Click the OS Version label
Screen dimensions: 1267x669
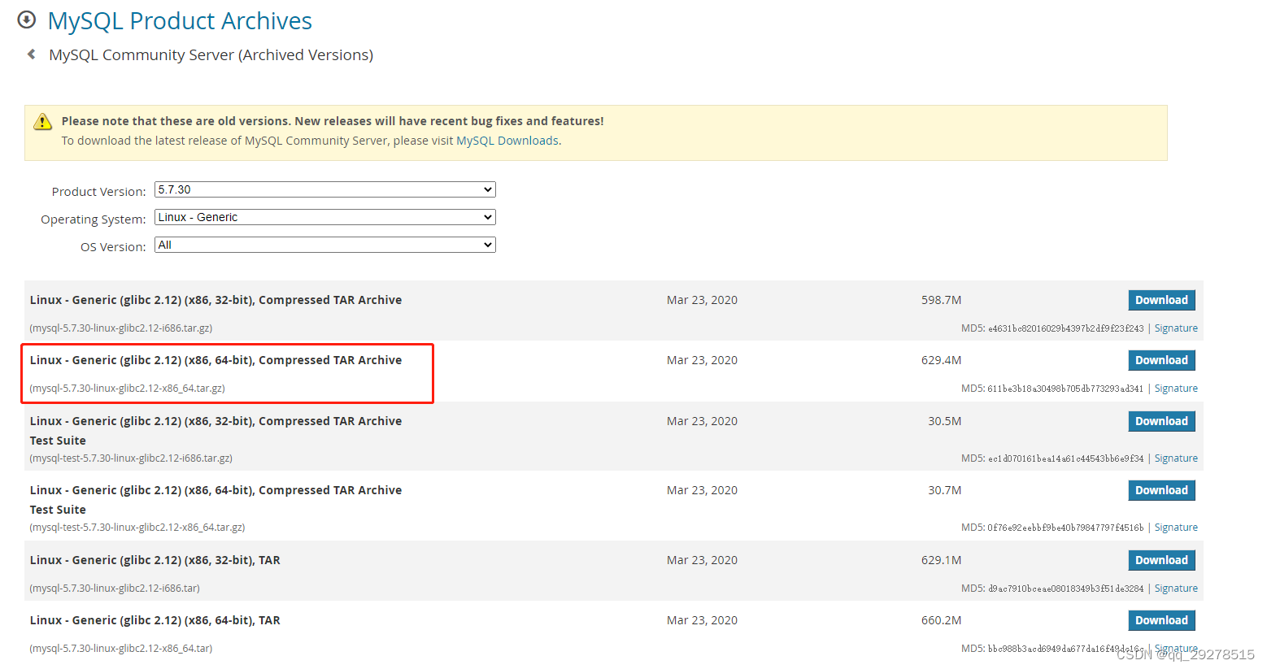tap(113, 247)
